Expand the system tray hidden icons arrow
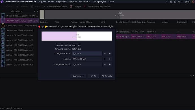This screenshot has height=110, width=195. click(183, 2)
